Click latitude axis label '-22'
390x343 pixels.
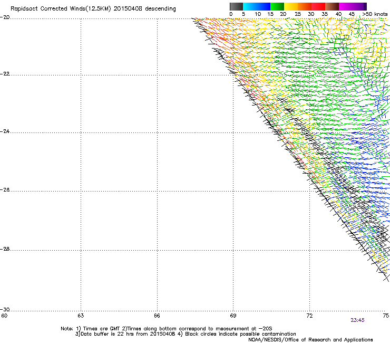click(5, 74)
